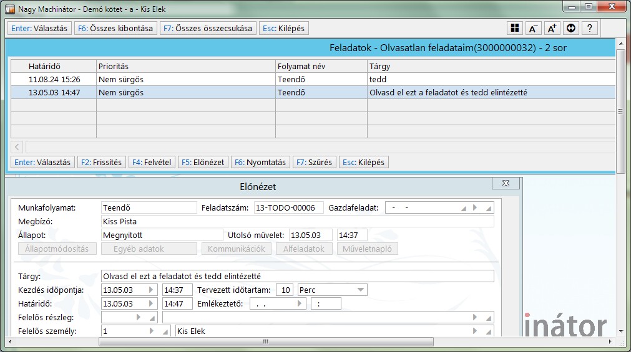The width and height of the screenshot is (631, 352).
Task: Click the F2: Frissítés button
Action: (x=101, y=162)
